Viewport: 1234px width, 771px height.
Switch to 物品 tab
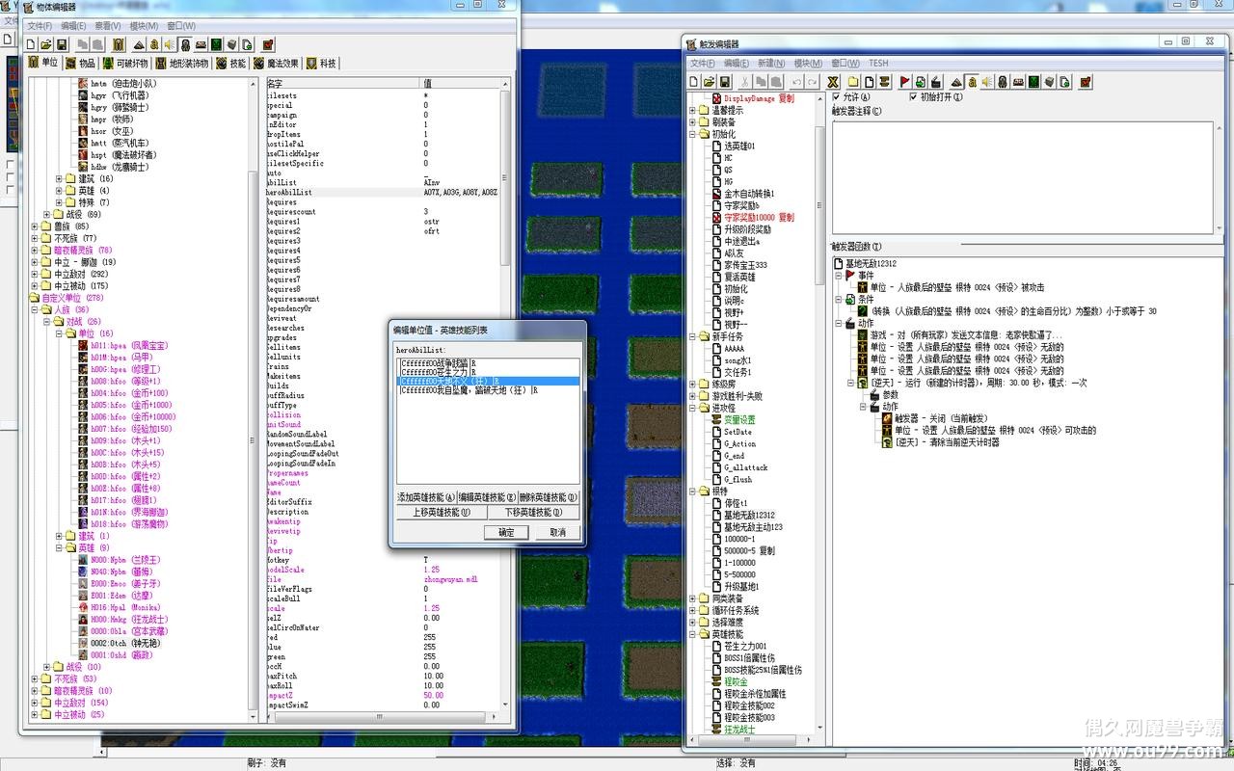tap(79, 63)
